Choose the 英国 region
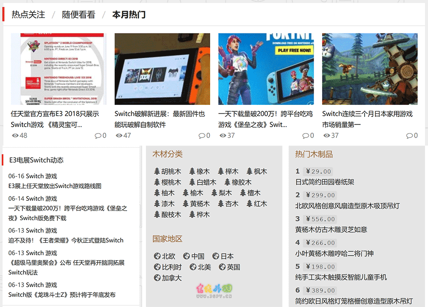The height and width of the screenshot is (307, 428). [229, 267]
